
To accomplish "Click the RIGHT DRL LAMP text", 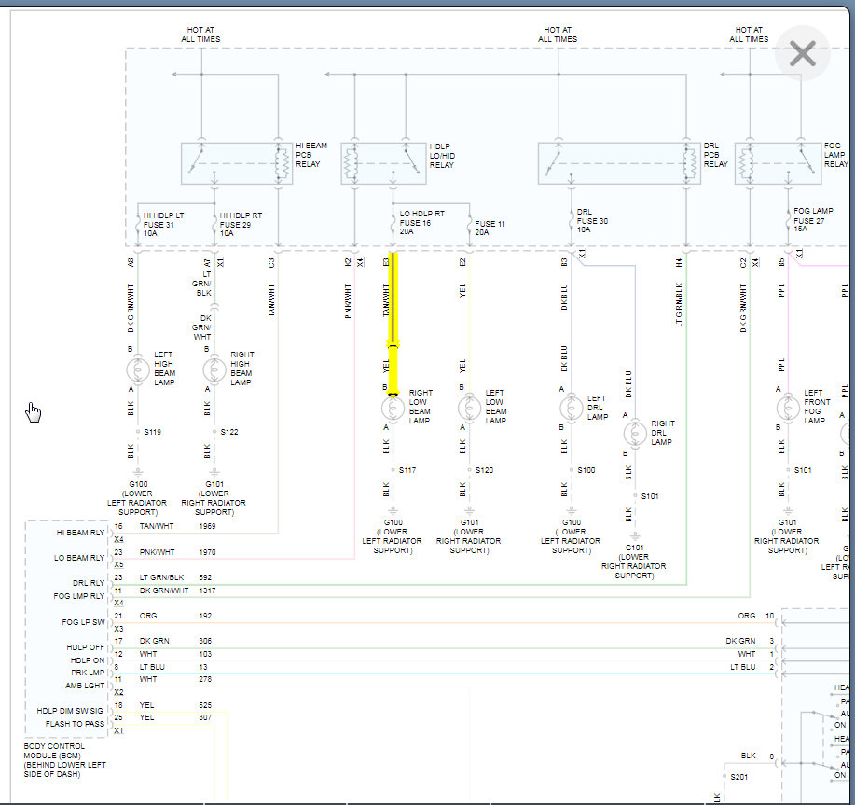I will click(663, 433).
